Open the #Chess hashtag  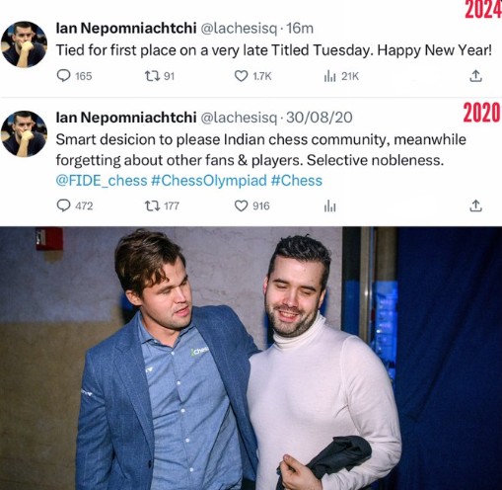[x=297, y=181]
